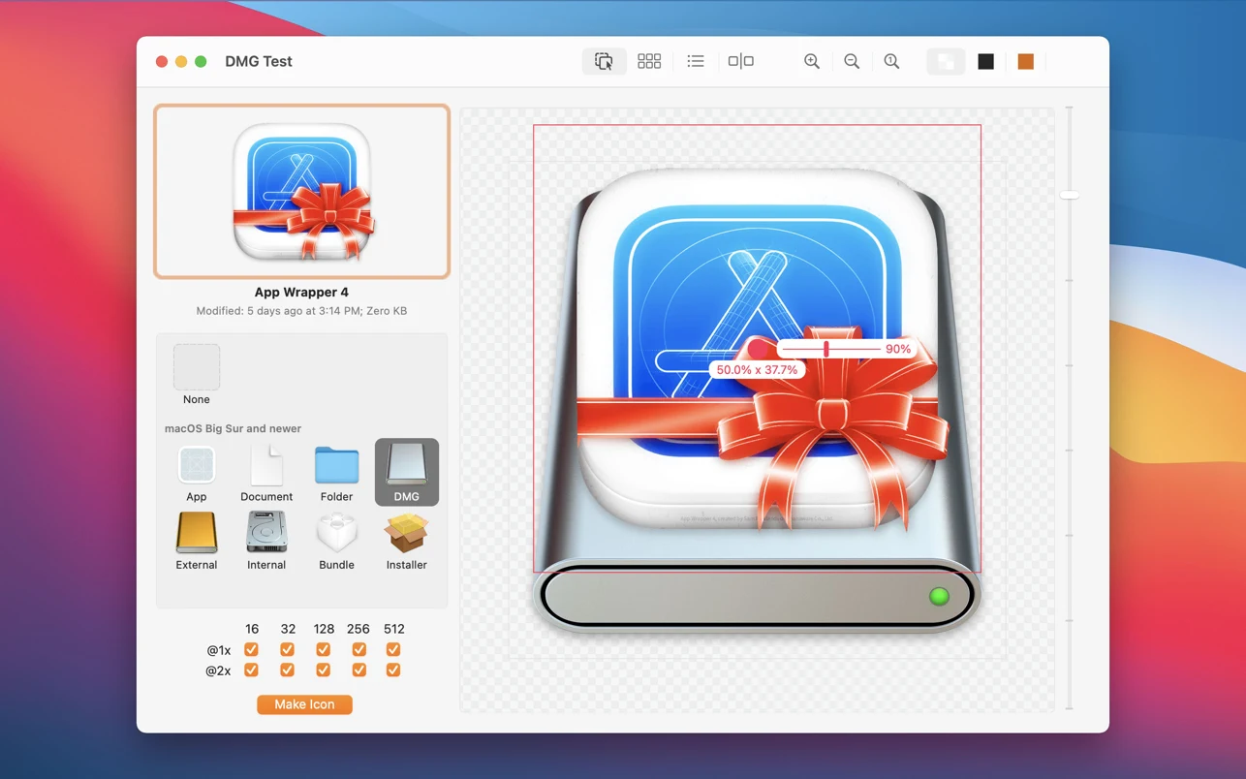Select the None template option
The width and height of the screenshot is (1246, 779).
point(197,368)
